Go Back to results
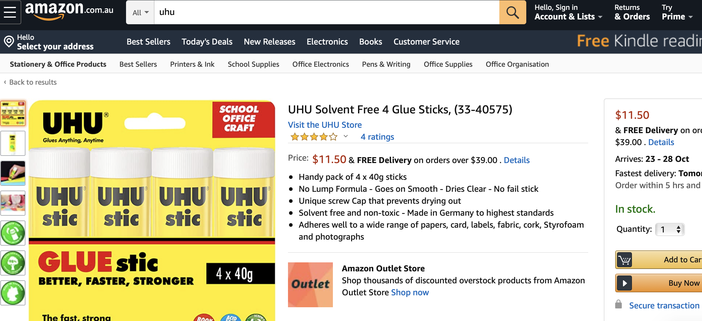The image size is (702, 321). point(33,82)
